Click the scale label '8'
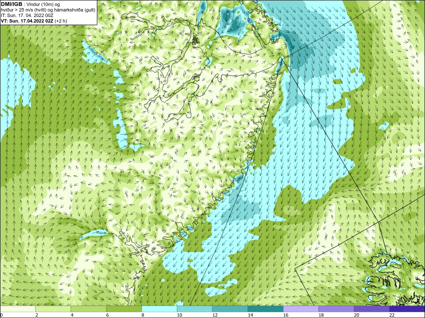Image resolution: width=425 pixels, height=318 pixels. click(x=143, y=315)
